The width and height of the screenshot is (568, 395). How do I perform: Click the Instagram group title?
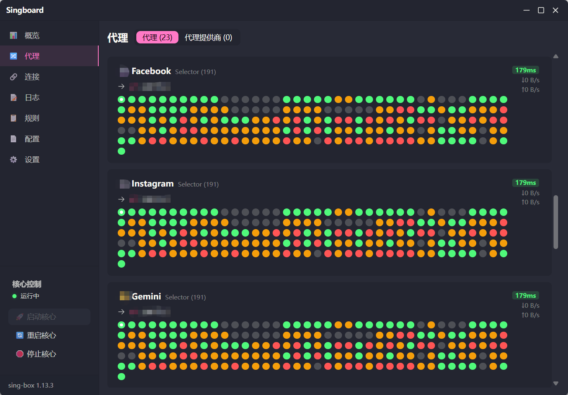[152, 184]
